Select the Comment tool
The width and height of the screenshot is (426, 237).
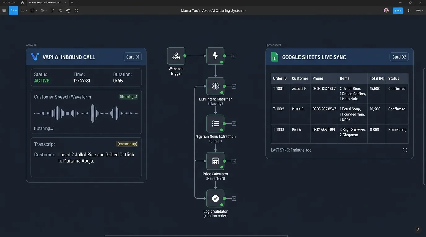click(76, 10)
